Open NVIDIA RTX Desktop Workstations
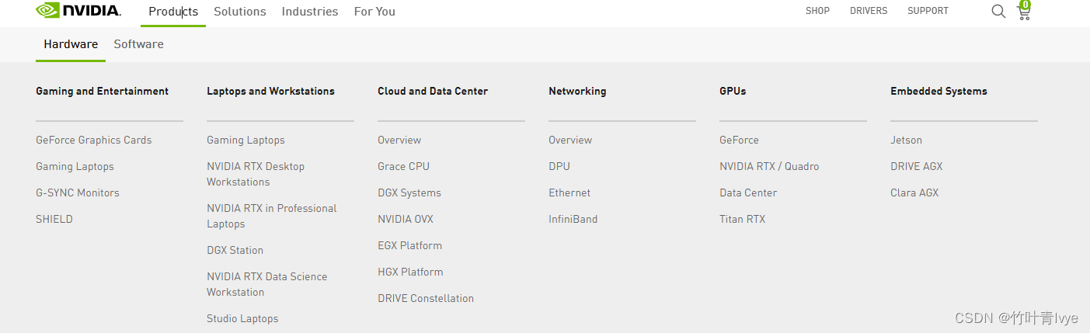1090x333 pixels. click(256, 175)
